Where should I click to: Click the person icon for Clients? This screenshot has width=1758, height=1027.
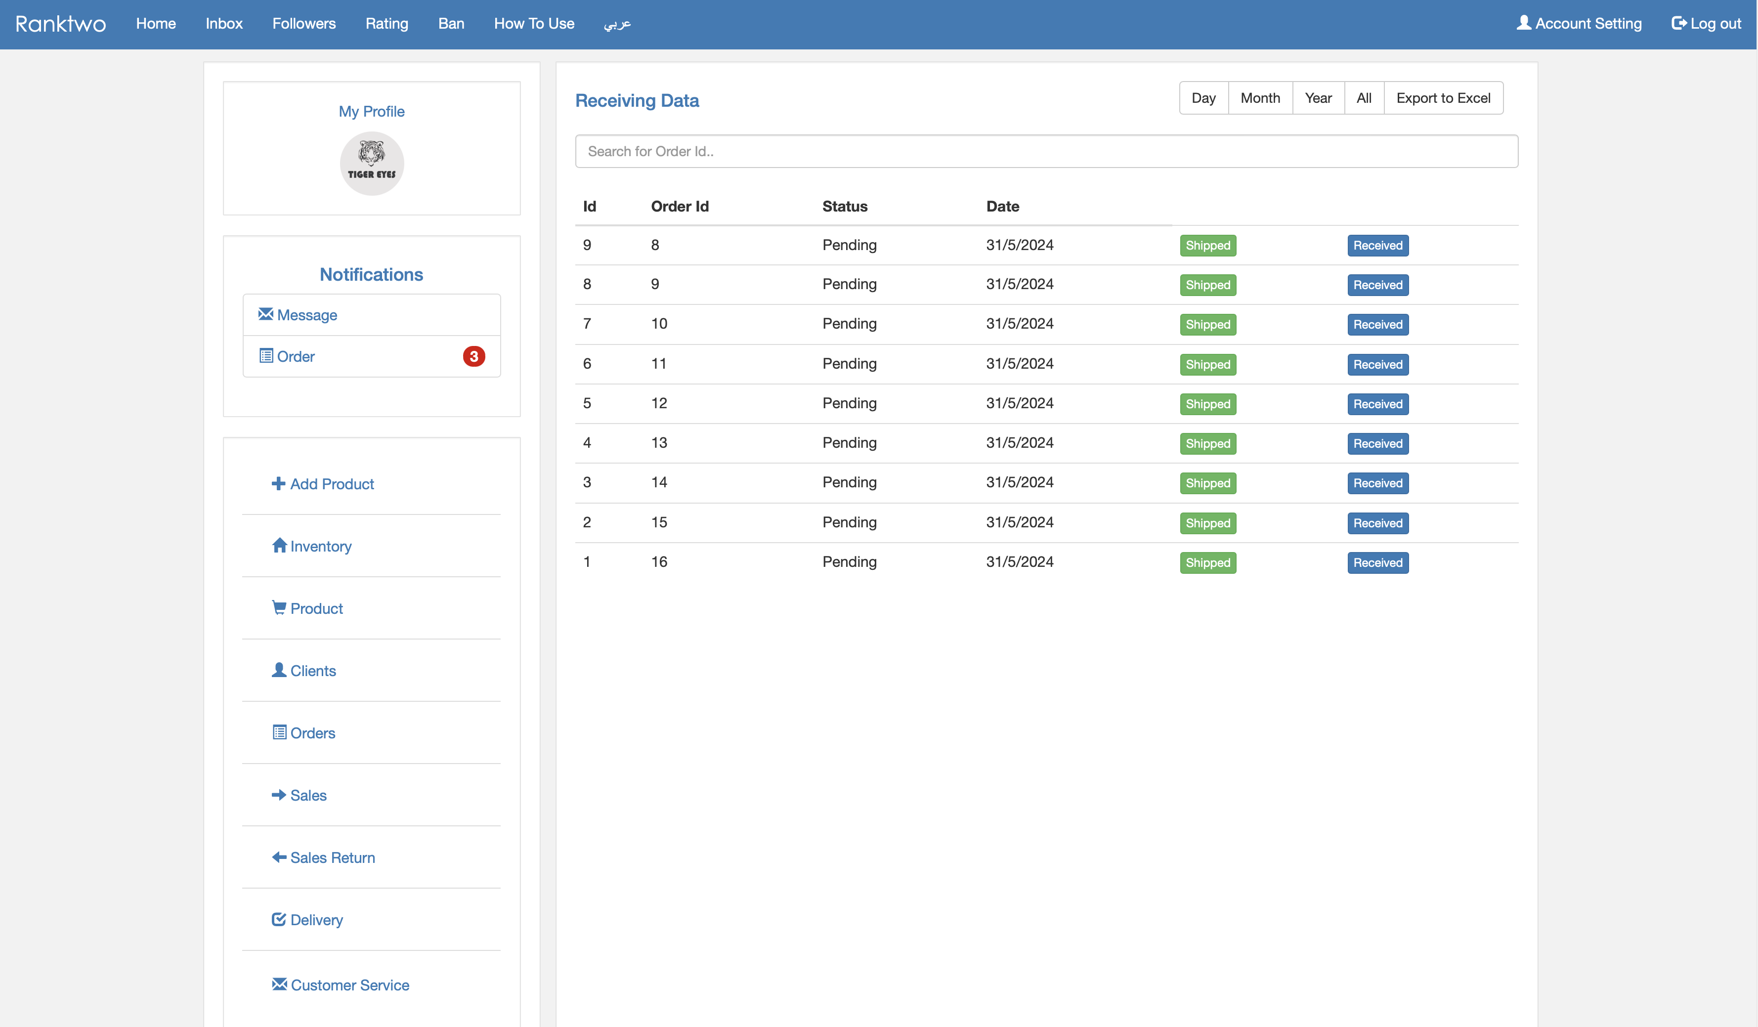(x=279, y=670)
